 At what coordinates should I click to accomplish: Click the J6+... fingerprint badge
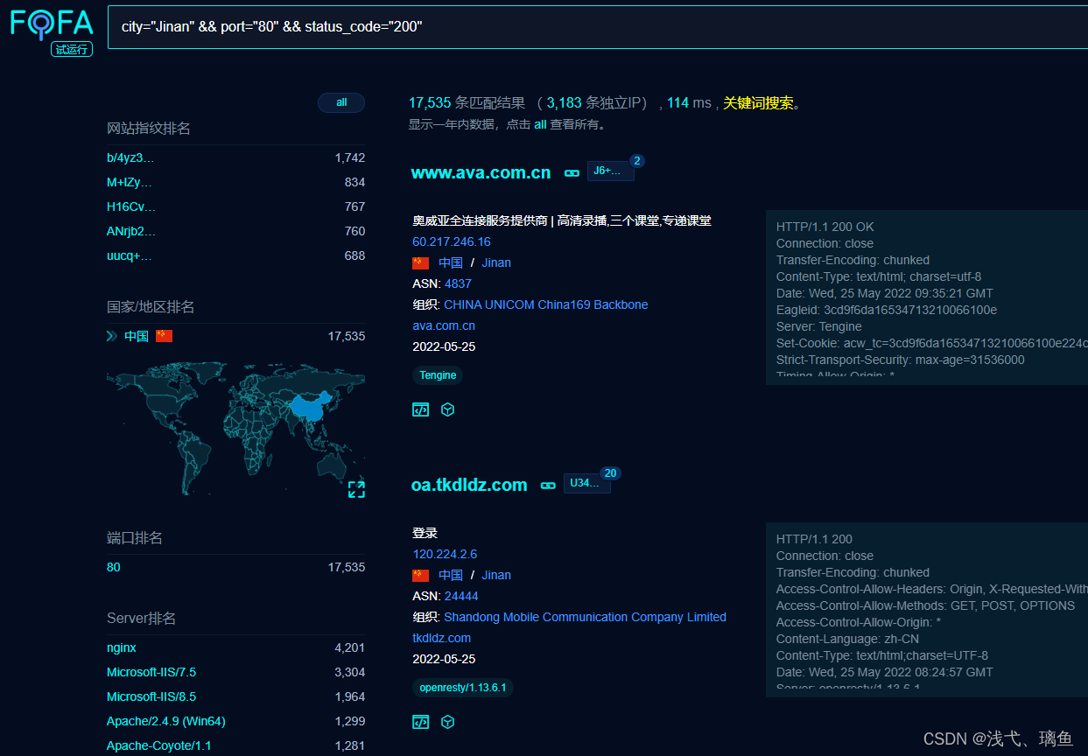[610, 171]
